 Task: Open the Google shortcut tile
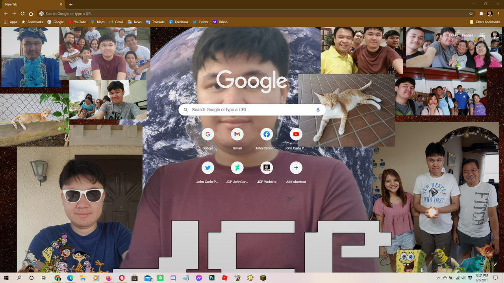tap(208, 139)
